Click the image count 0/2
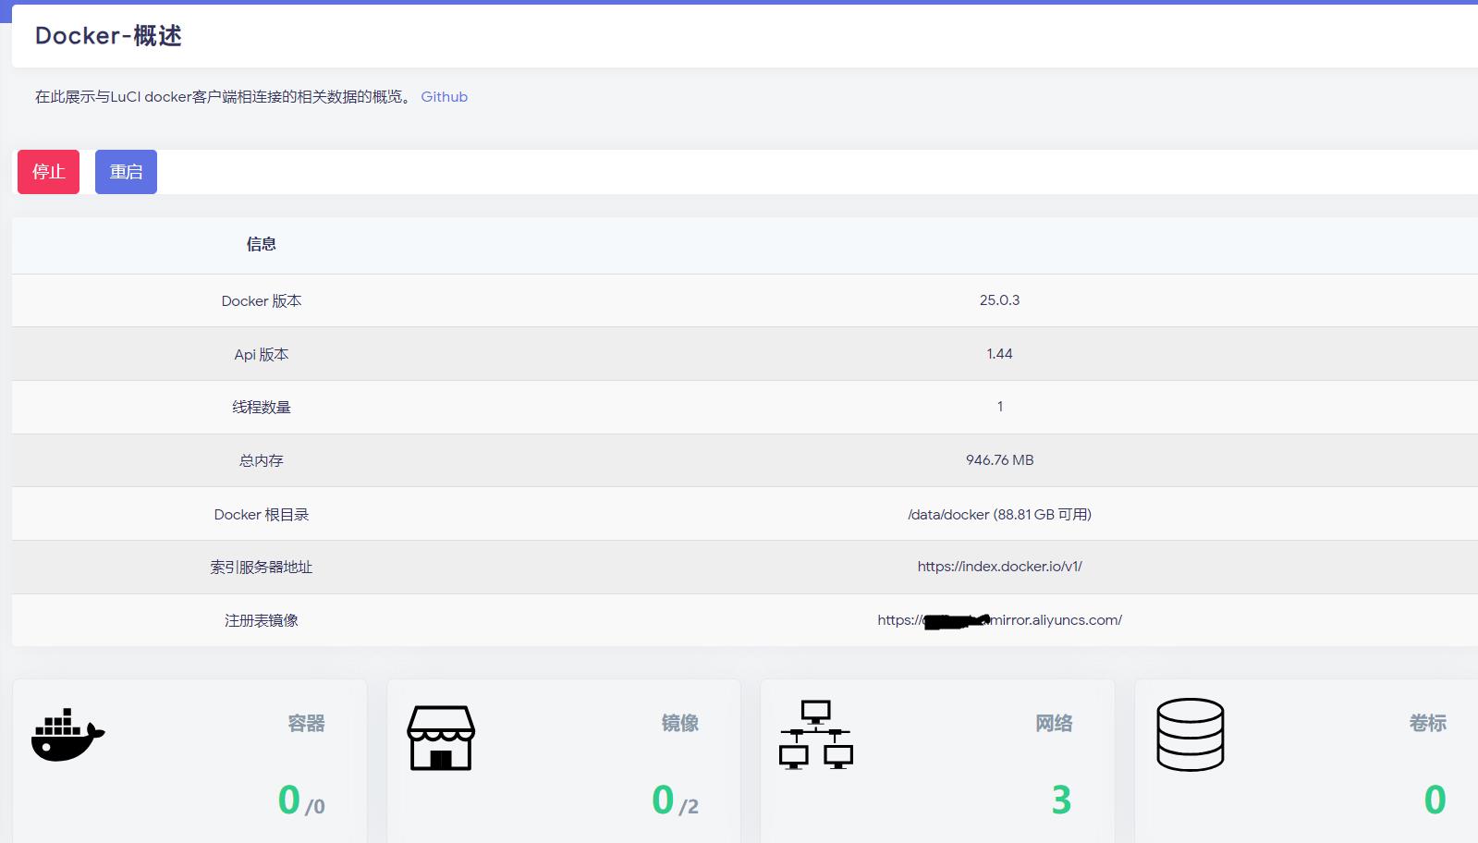This screenshot has width=1478, height=843. [675, 800]
